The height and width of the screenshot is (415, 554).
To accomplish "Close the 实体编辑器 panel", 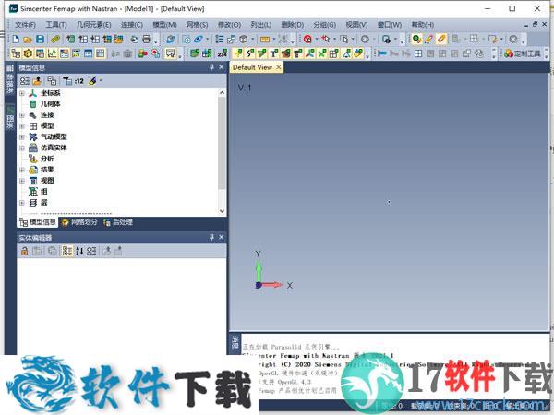I will (x=222, y=237).
